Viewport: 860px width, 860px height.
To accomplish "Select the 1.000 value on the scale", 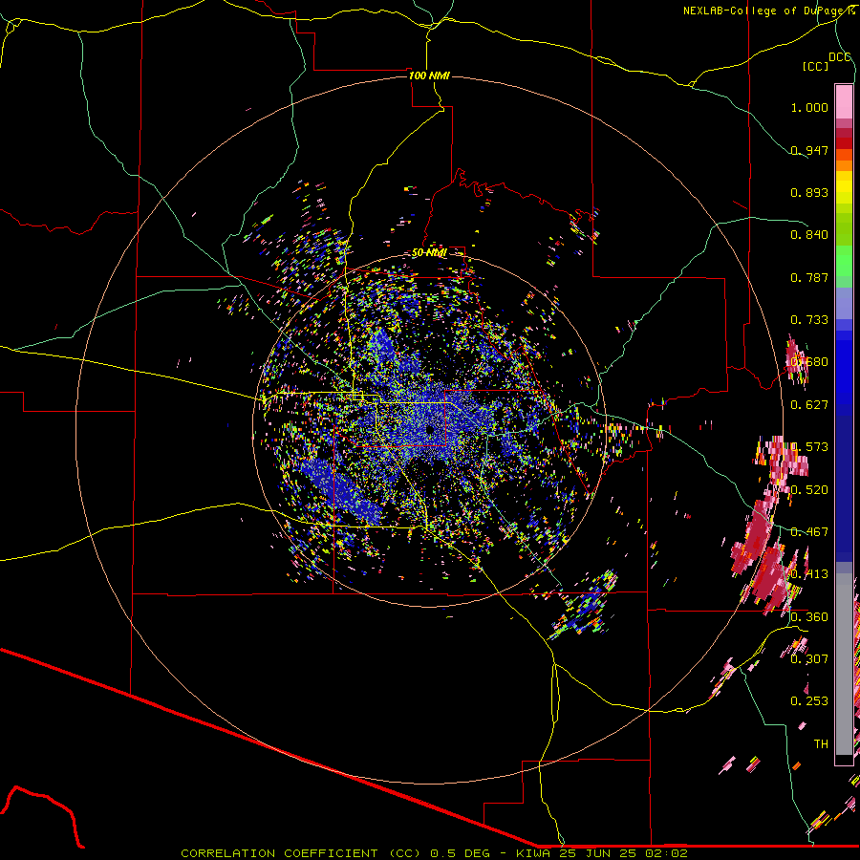I will click(x=809, y=107).
